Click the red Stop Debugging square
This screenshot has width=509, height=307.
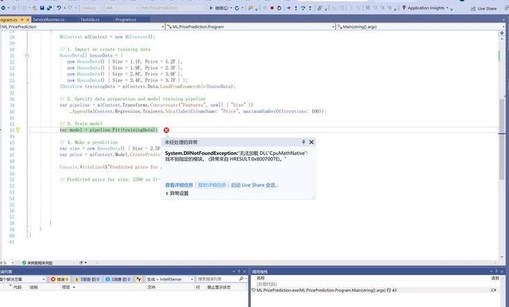[x=272, y=8]
